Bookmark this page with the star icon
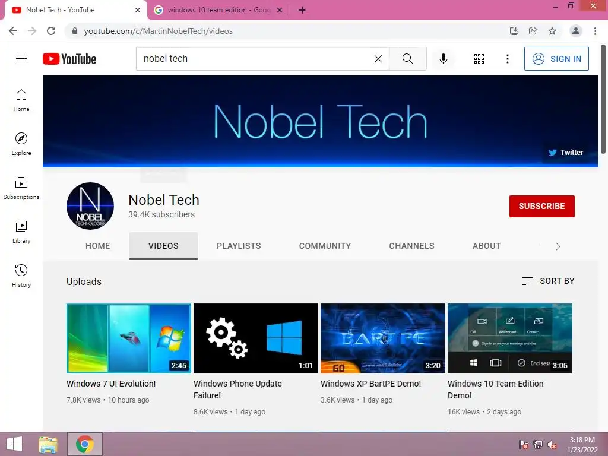This screenshot has width=608, height=456. pyautogui.click(x=552, y=31)
